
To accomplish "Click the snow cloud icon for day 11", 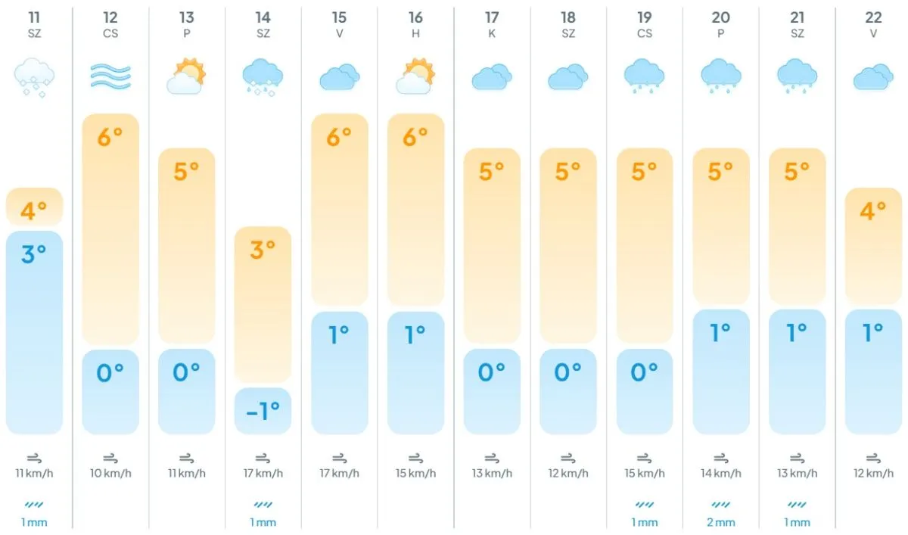I will pos(34,77).
